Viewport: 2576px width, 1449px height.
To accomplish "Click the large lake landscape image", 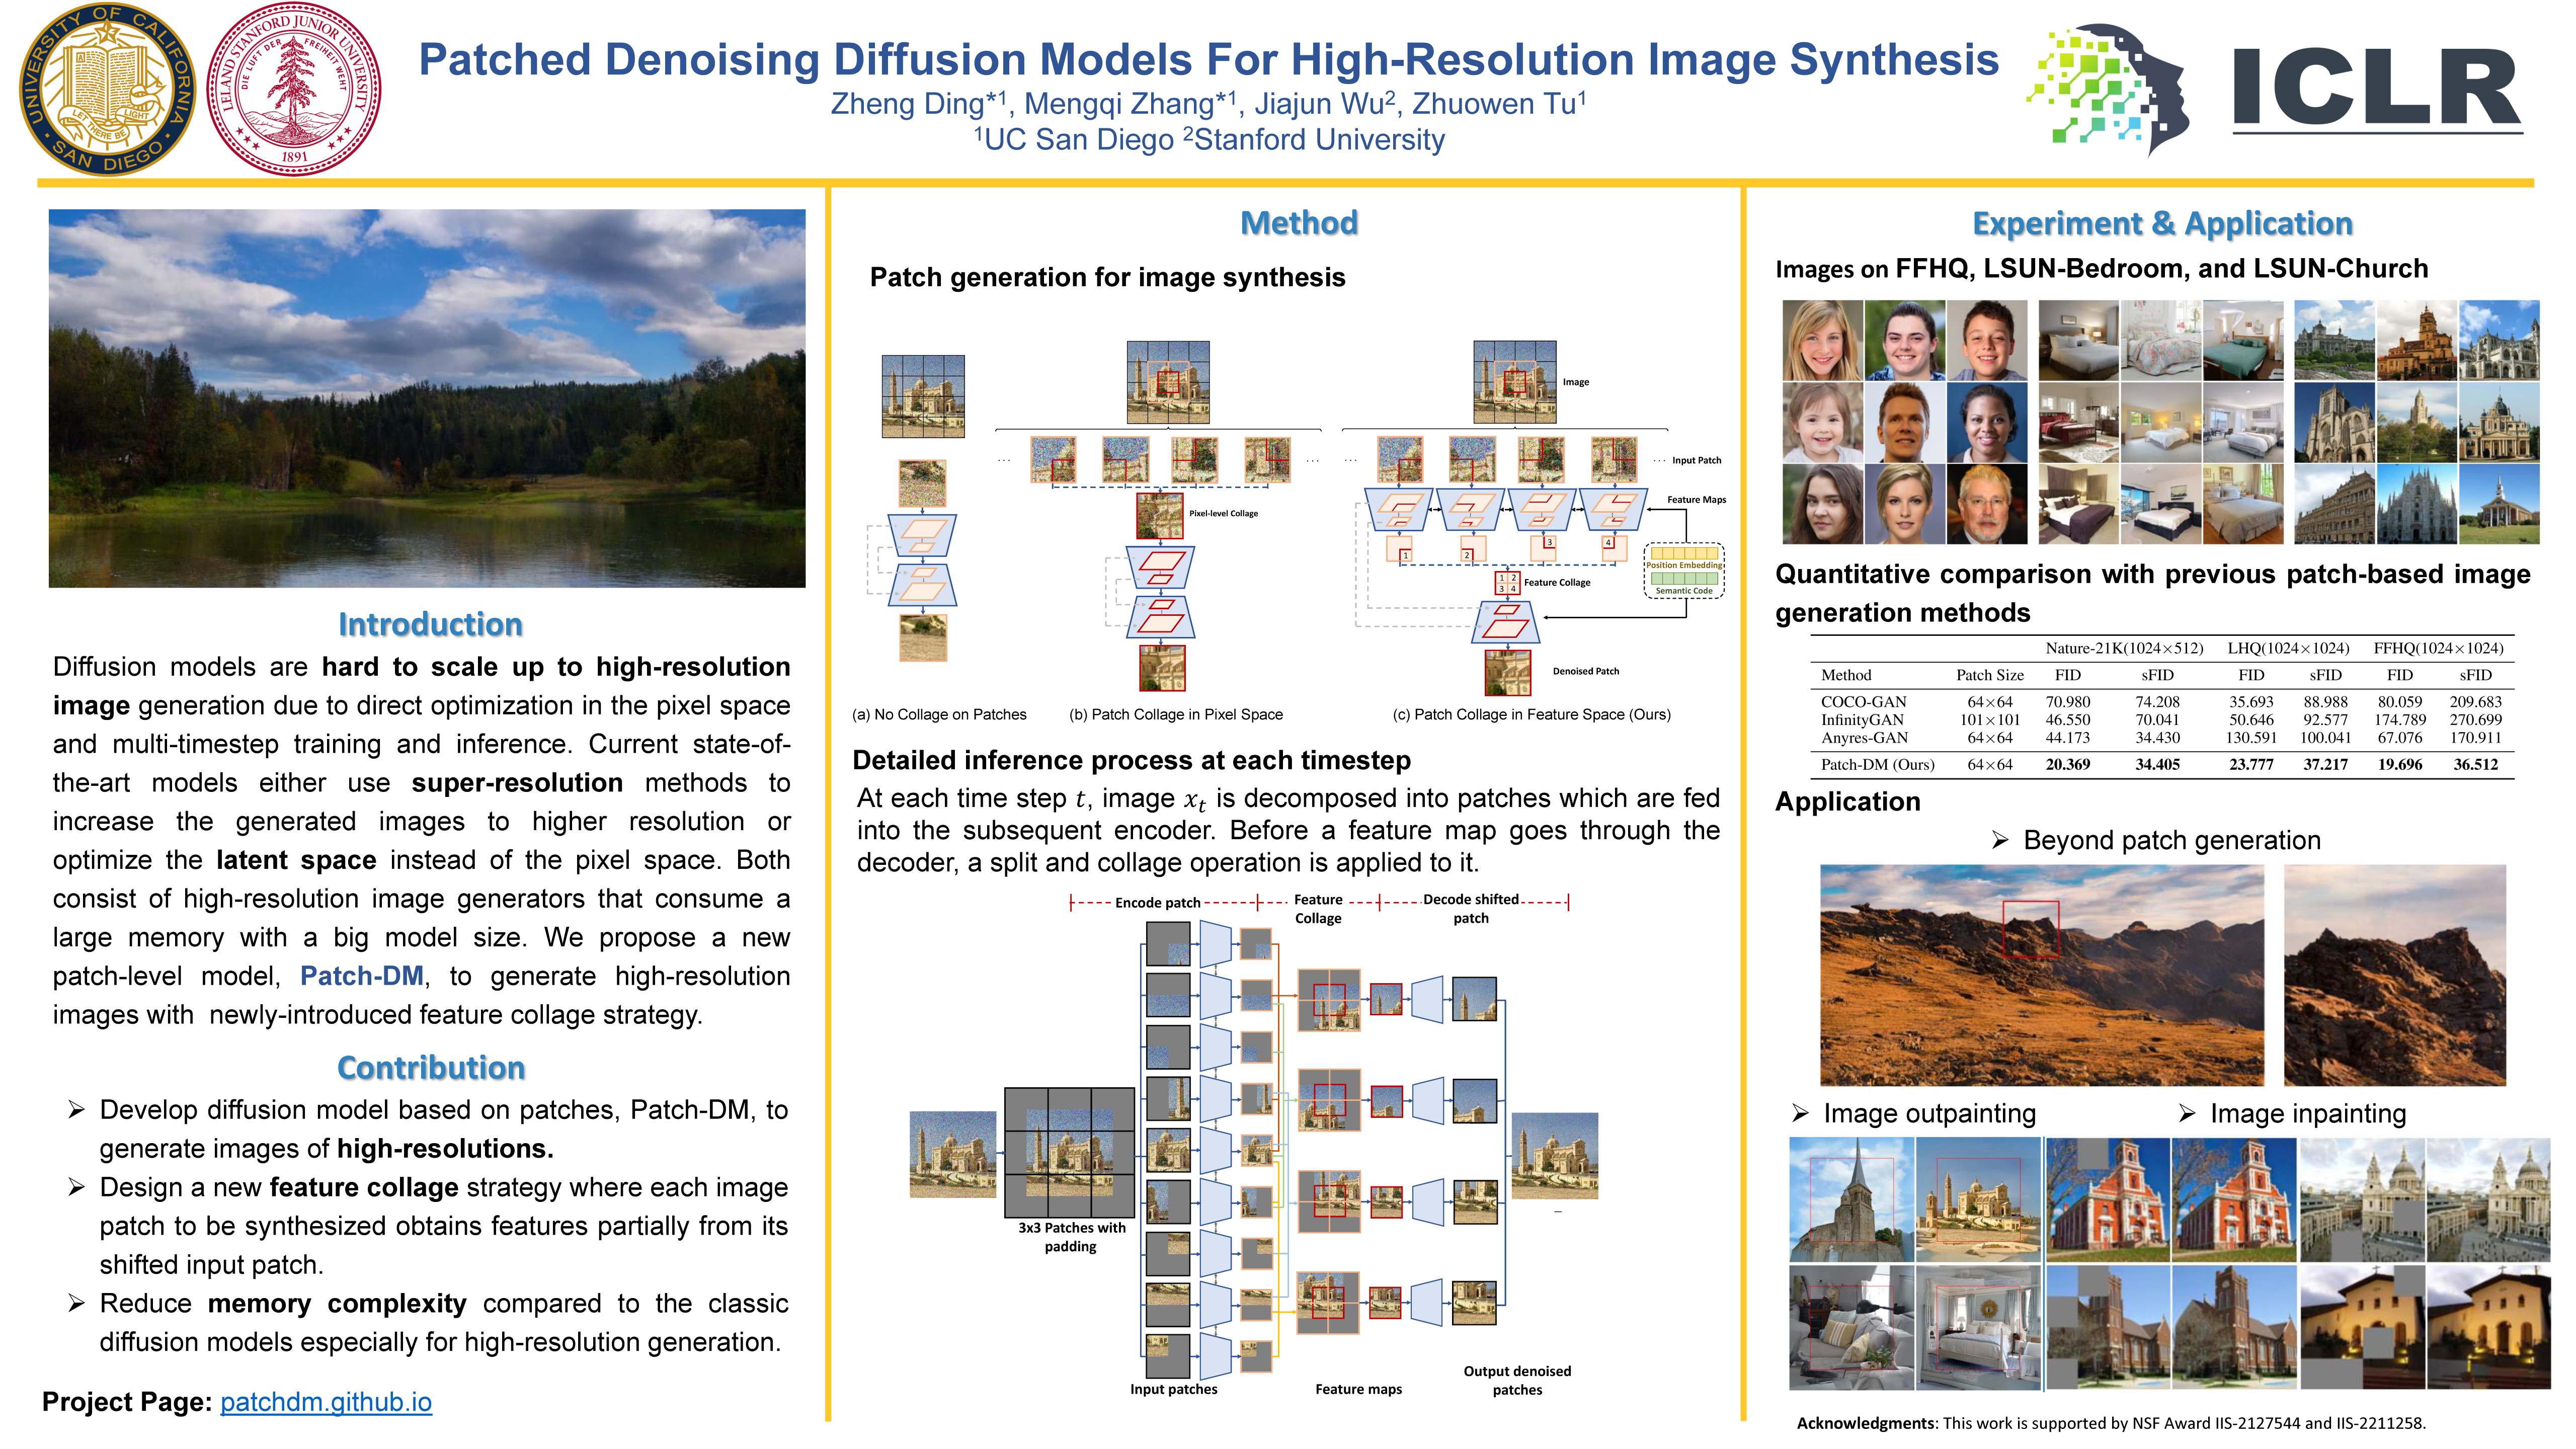I will [427, 398].
